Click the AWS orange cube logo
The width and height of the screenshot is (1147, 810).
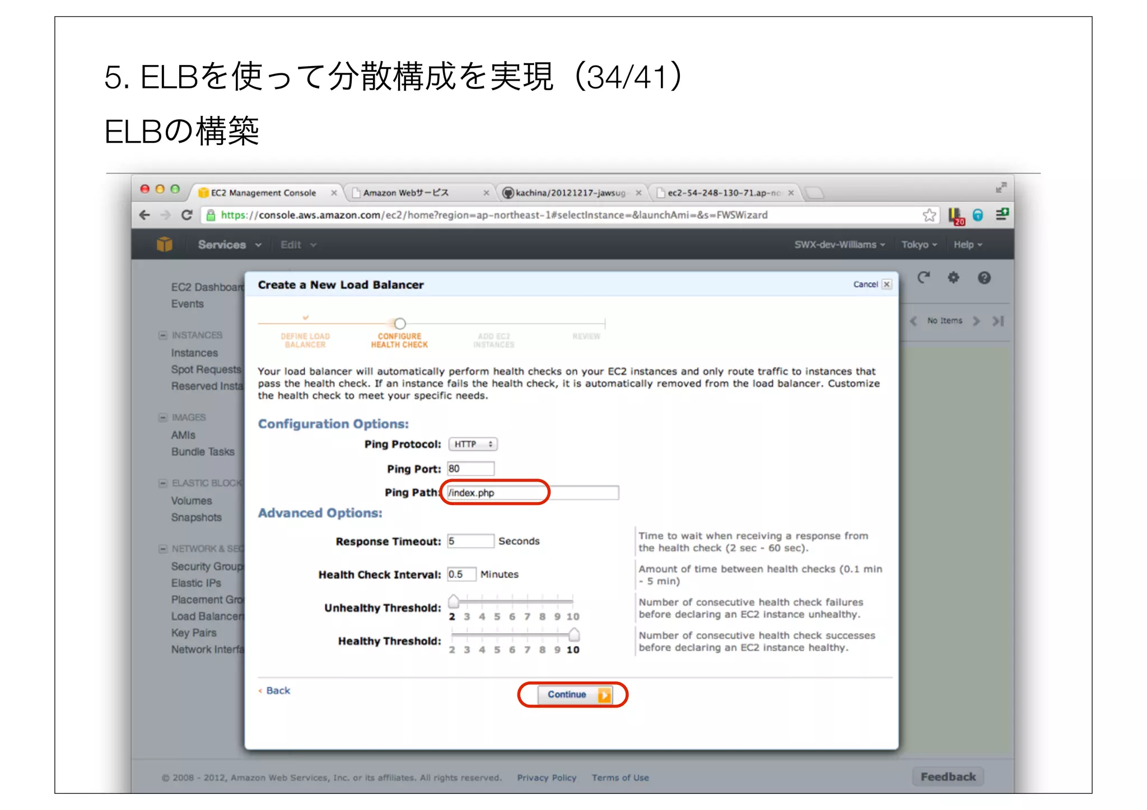164,244
